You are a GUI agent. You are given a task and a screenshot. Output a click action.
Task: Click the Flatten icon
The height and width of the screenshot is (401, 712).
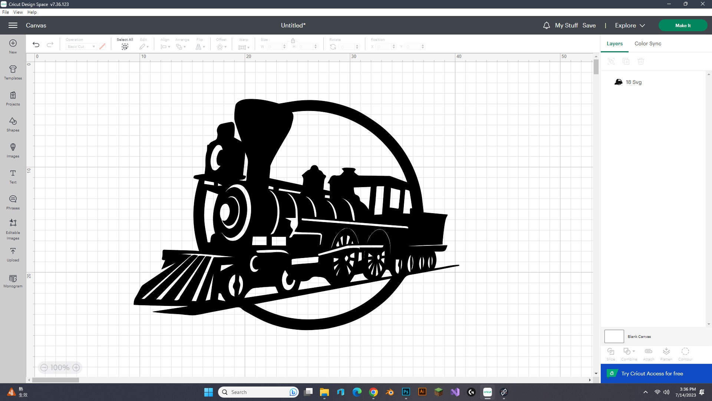click(x=666, y=352)
